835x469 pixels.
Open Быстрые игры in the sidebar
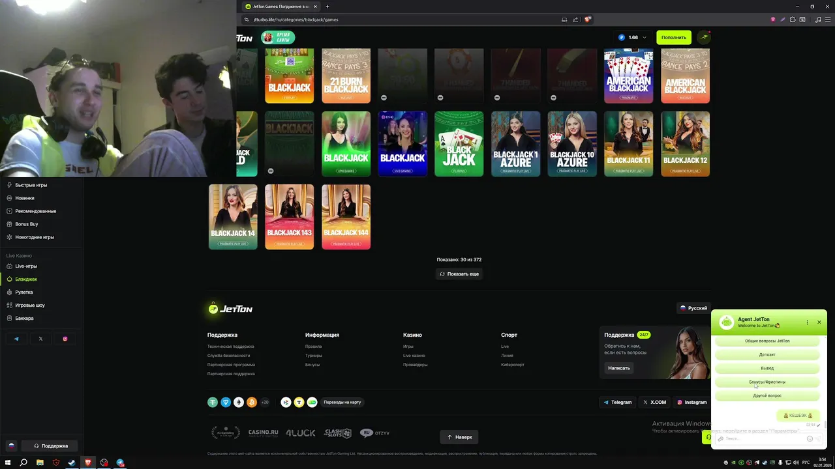pos(31,185)
